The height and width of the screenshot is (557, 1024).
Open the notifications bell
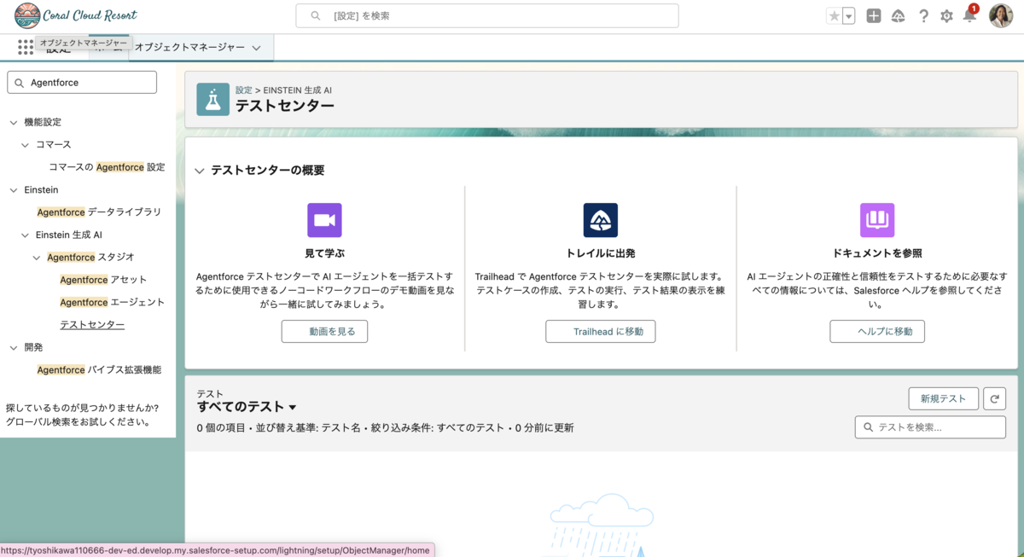point(969,15)
